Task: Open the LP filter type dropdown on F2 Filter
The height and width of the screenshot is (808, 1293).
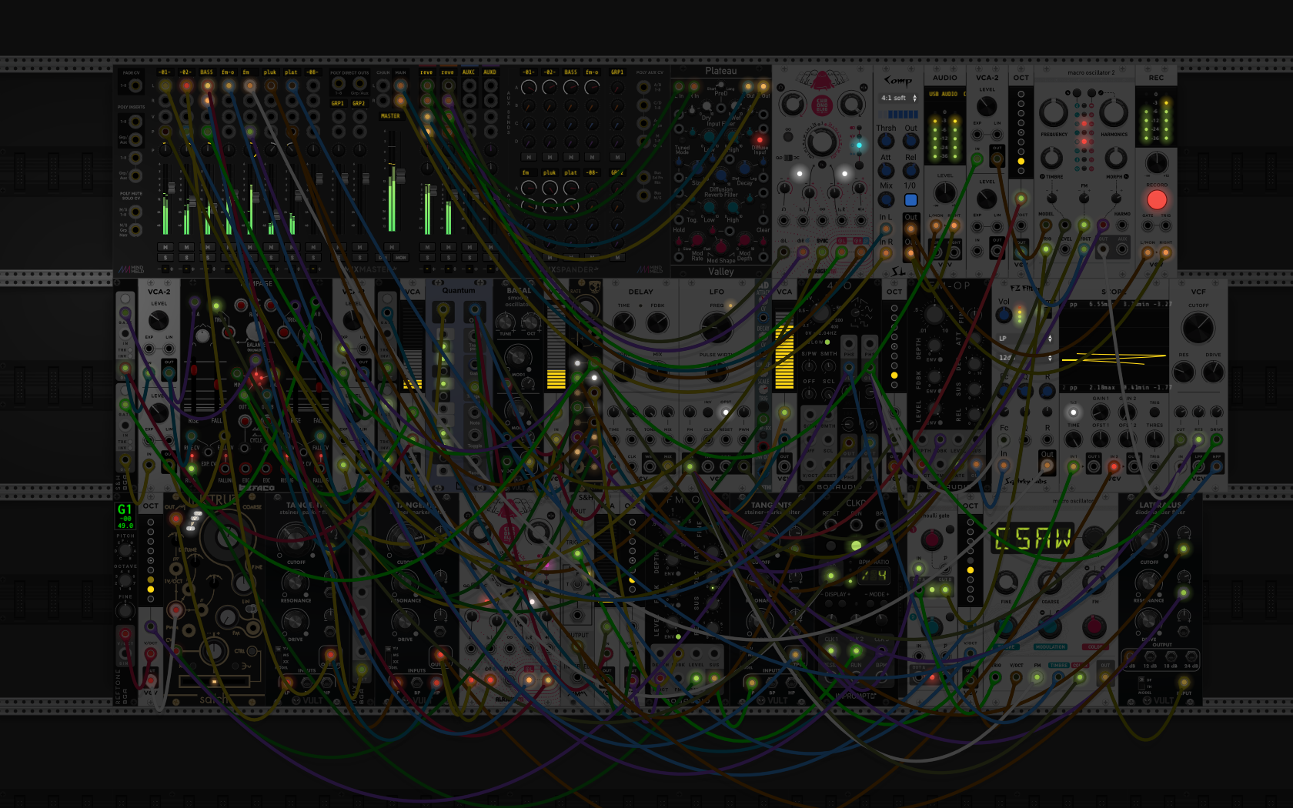Action: click(x=1024, y=338)
